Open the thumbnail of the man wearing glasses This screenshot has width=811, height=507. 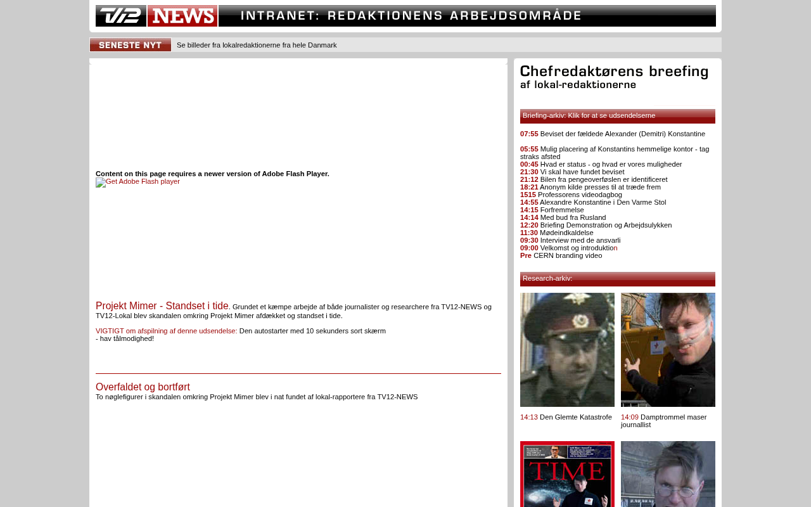[x=668, y=474]
